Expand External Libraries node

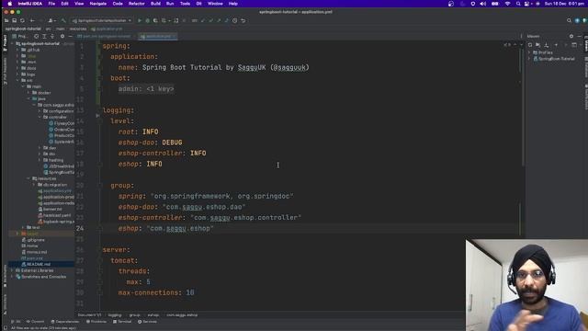pos(12,270)
